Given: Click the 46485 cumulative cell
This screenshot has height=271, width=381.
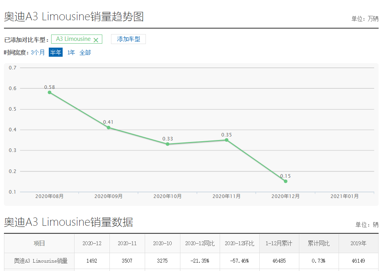Looking at the screenshot, I should point(279,261).
